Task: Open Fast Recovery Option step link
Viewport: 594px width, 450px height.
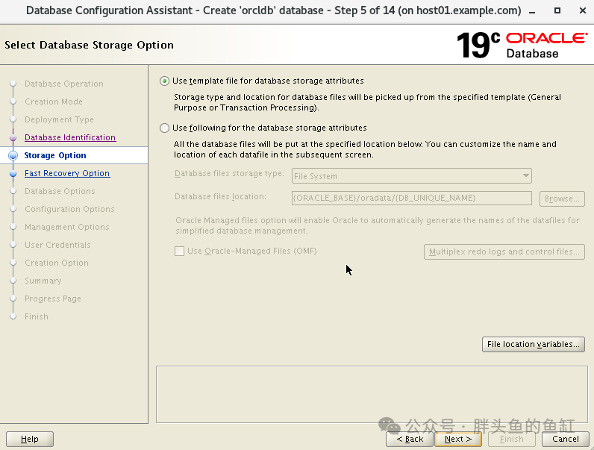Action: coord(67,173)
